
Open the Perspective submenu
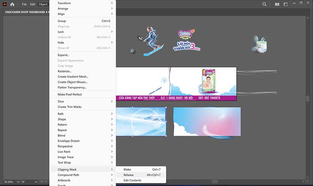83,146
